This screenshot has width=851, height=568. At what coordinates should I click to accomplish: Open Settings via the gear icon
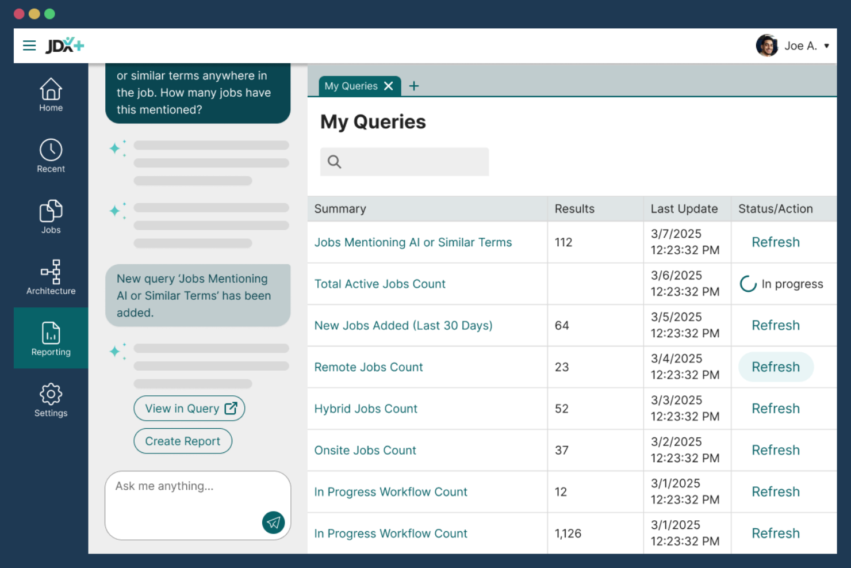[x=51, y=399]
